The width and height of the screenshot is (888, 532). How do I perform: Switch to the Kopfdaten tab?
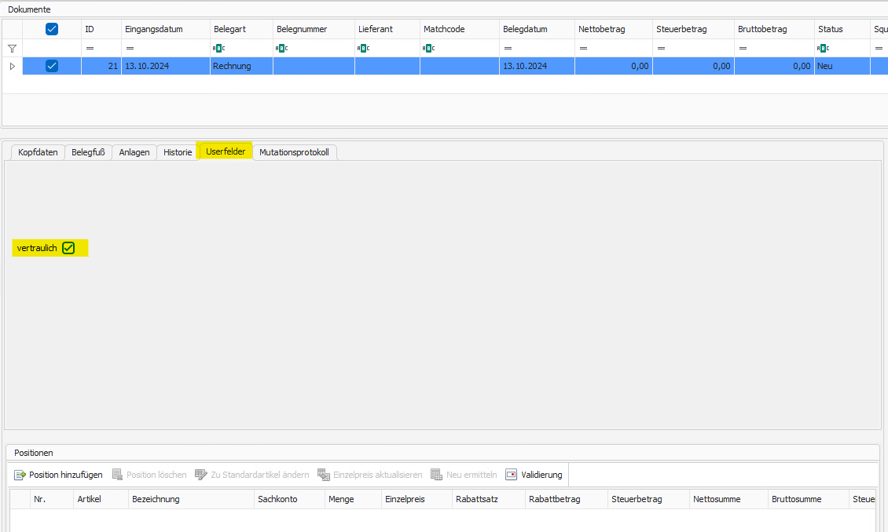[x=38, y=152]
